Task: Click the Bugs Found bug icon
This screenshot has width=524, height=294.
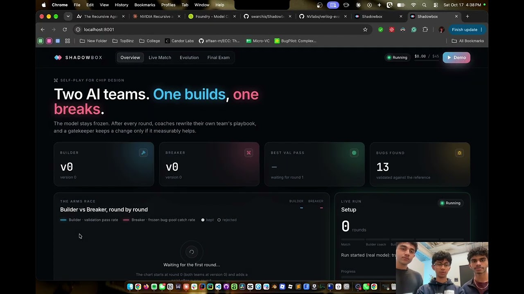Action: 459,153
